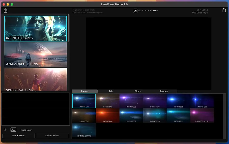Click the category list vertical scrollbar
The width and height of the screenshot is (229, 144).
tap(68, 28)
